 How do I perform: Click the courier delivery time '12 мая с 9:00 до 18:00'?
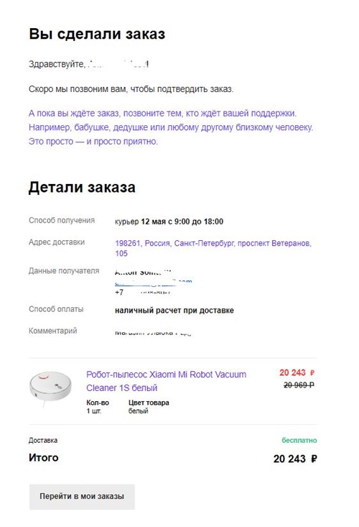(x=182, y=221)
